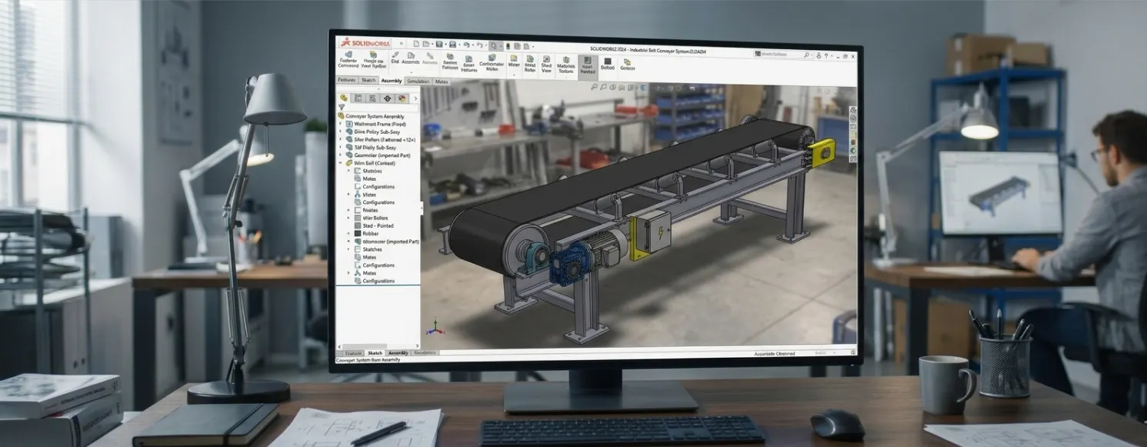Select the 'Sted - Pointed' tree item
Viewport: 1147px width, 447px height.
374,225
